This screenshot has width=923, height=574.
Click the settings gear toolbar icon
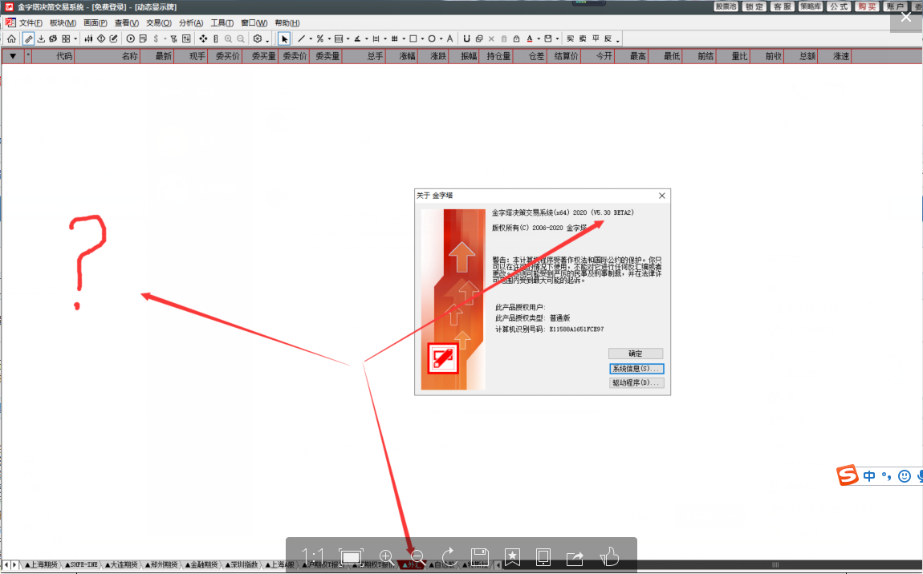click(258, 38)
